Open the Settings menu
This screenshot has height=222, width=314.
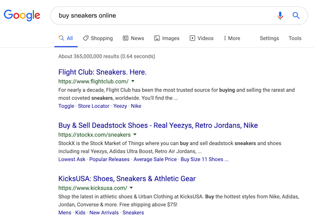pyautogui.click(x=270, y=38)
